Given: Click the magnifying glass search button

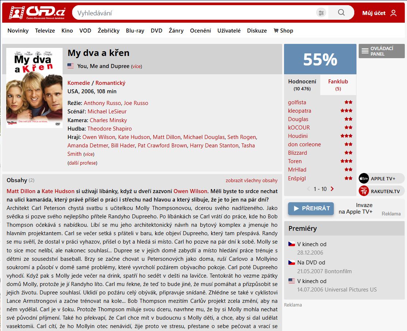Looking at the screenshot, I should coord(341,13).
